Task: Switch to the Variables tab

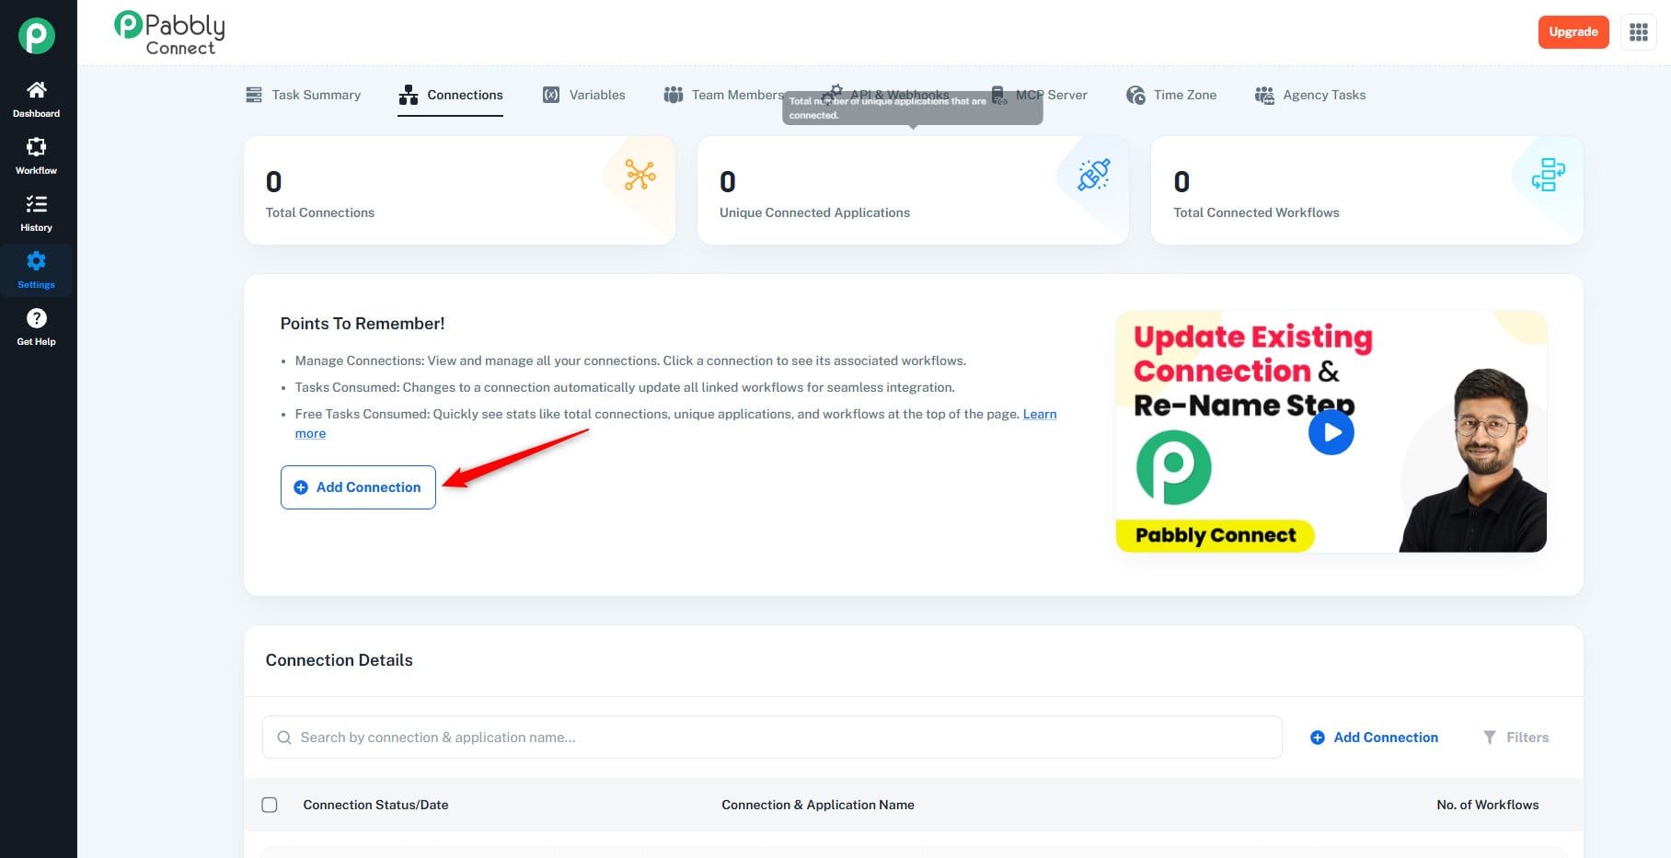Action: 584,95
